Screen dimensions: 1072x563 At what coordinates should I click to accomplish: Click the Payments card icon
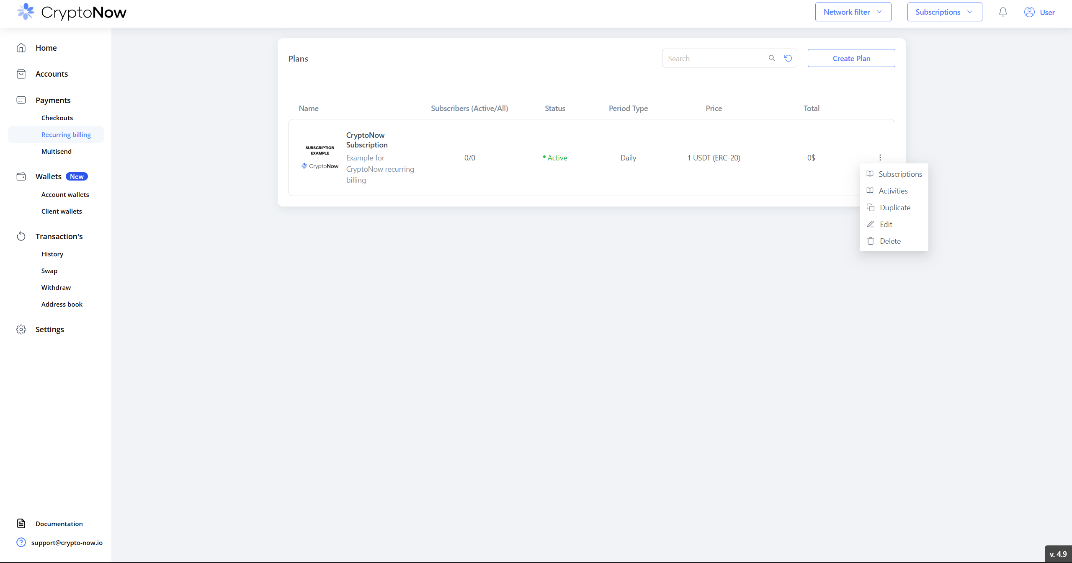21,100
